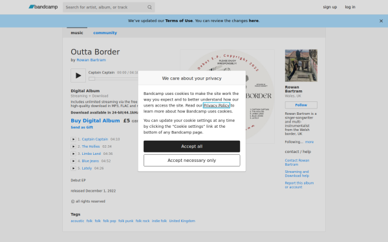
Task: Click Send as Gift
Action: 82,127
